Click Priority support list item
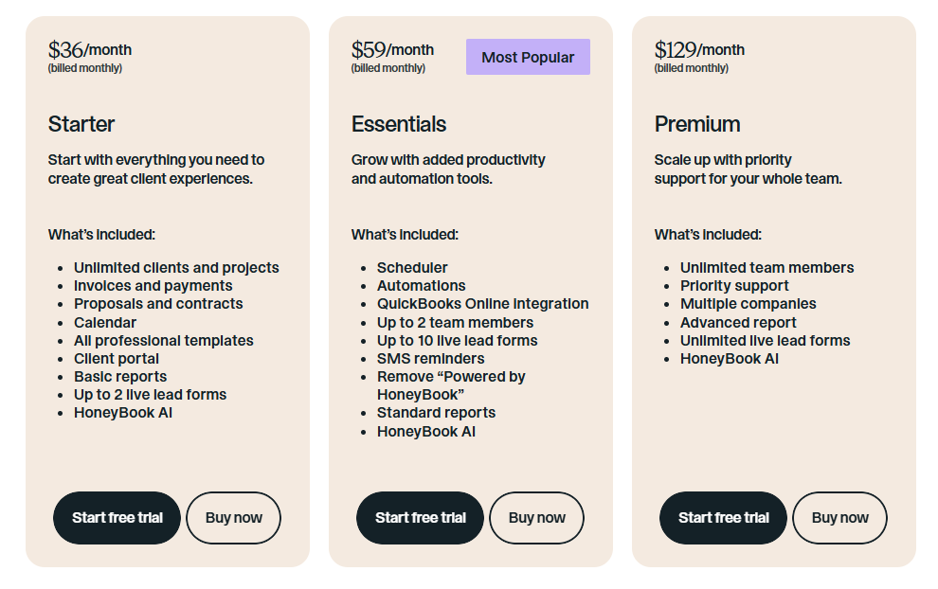Viewport: 938px width, 589px height. tap(734, 286)
